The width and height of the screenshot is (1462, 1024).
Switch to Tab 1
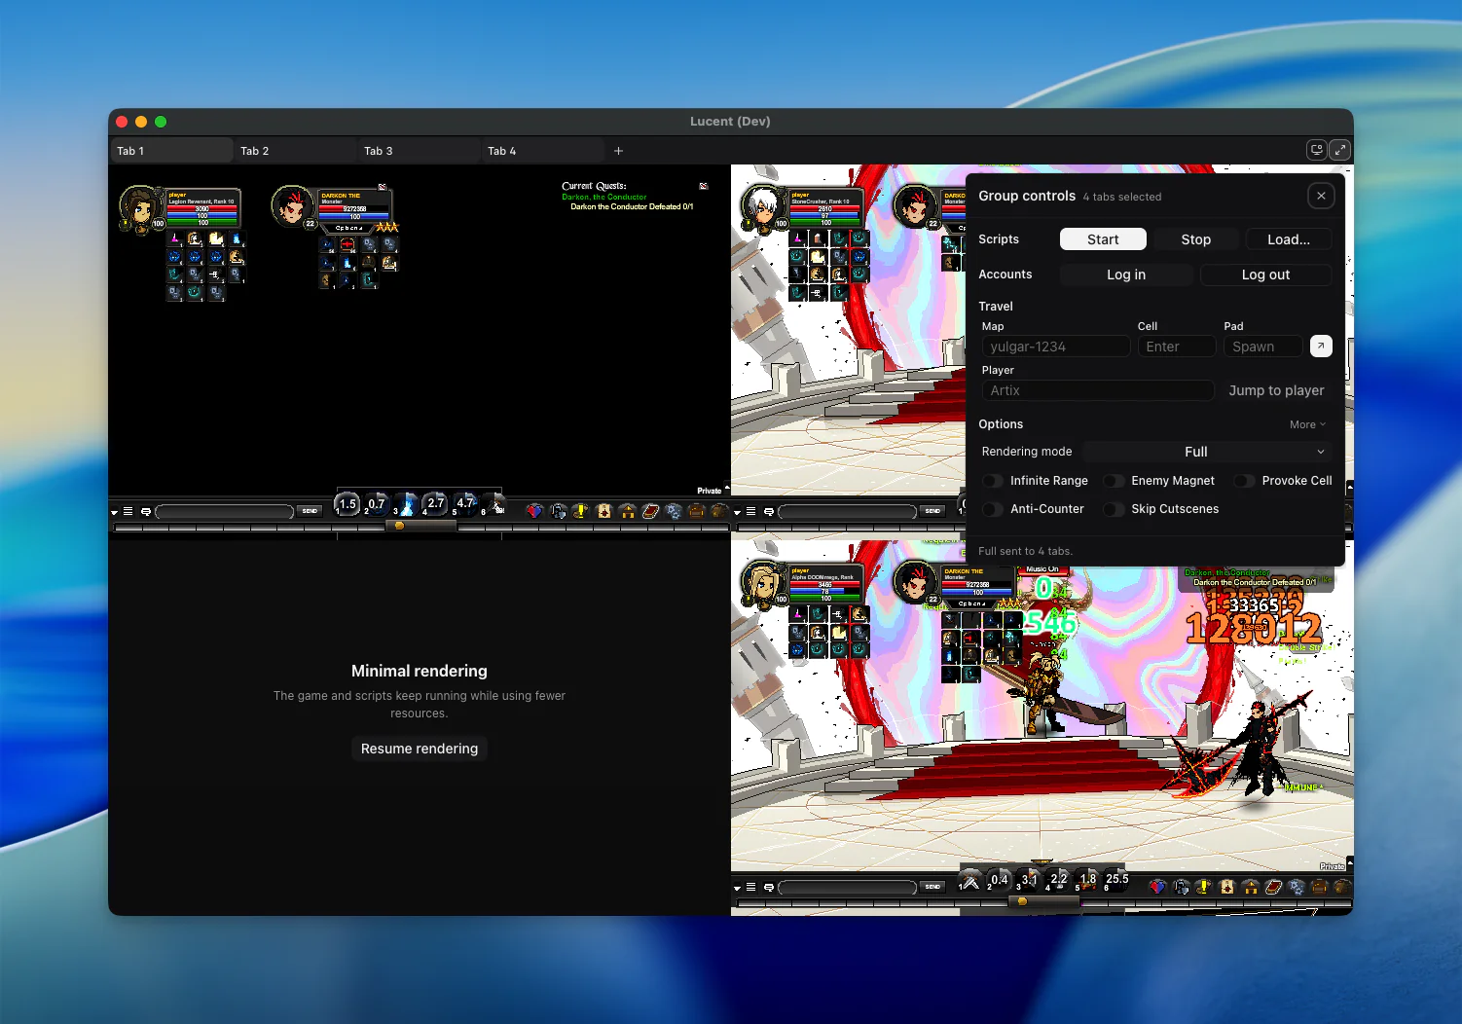(171, 151)
